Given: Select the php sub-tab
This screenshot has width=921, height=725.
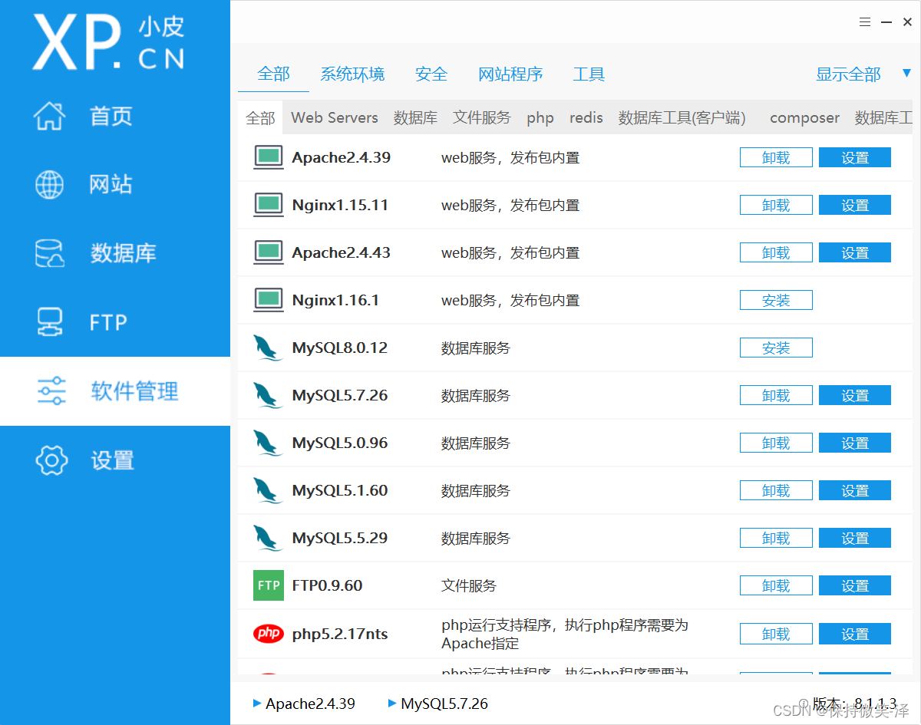Looking at the screenshot, I should [540, 117].
